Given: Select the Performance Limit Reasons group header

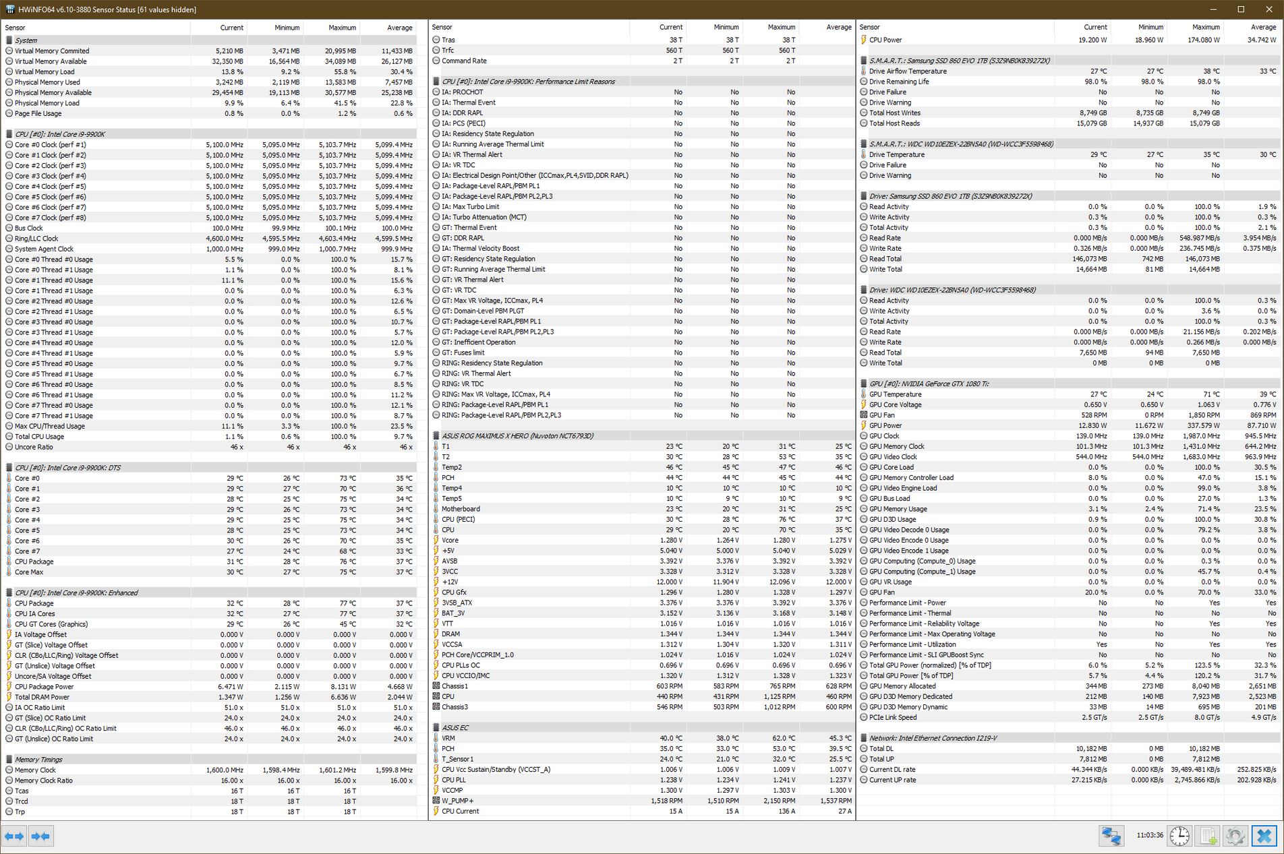Looking at the screenshot, I should (x=642, y=82).
